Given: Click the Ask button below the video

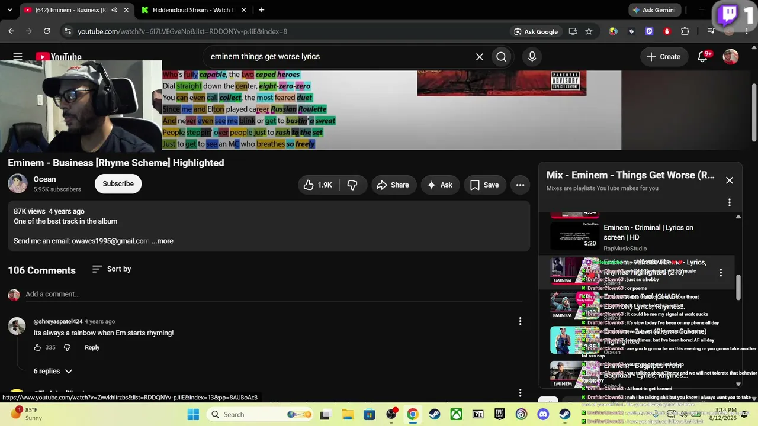Looking at the screenshot, I should tap(439, 185).
